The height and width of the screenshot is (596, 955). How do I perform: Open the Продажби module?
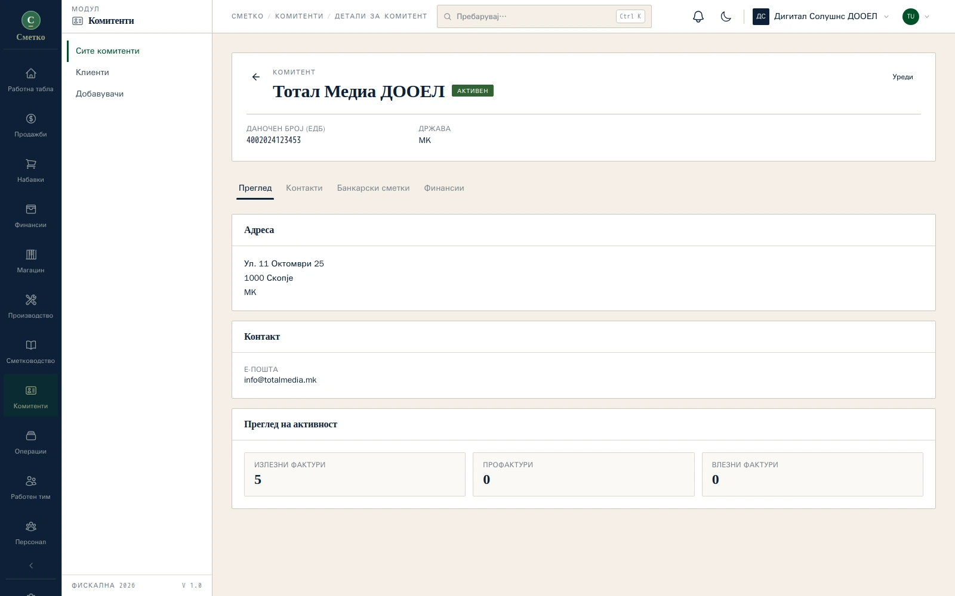tap(30, 125)
